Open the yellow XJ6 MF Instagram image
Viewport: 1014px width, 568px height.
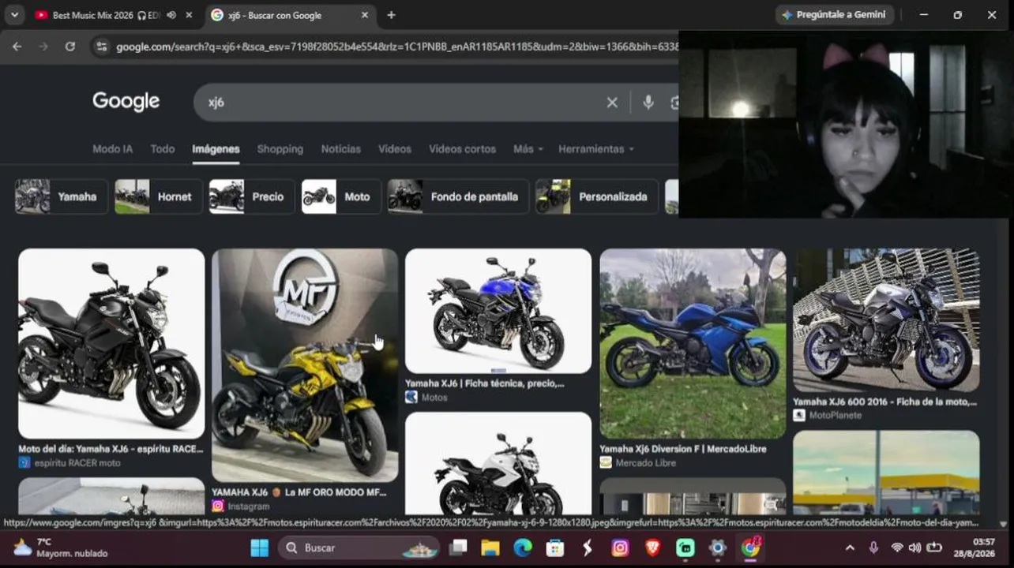[305, 365]
